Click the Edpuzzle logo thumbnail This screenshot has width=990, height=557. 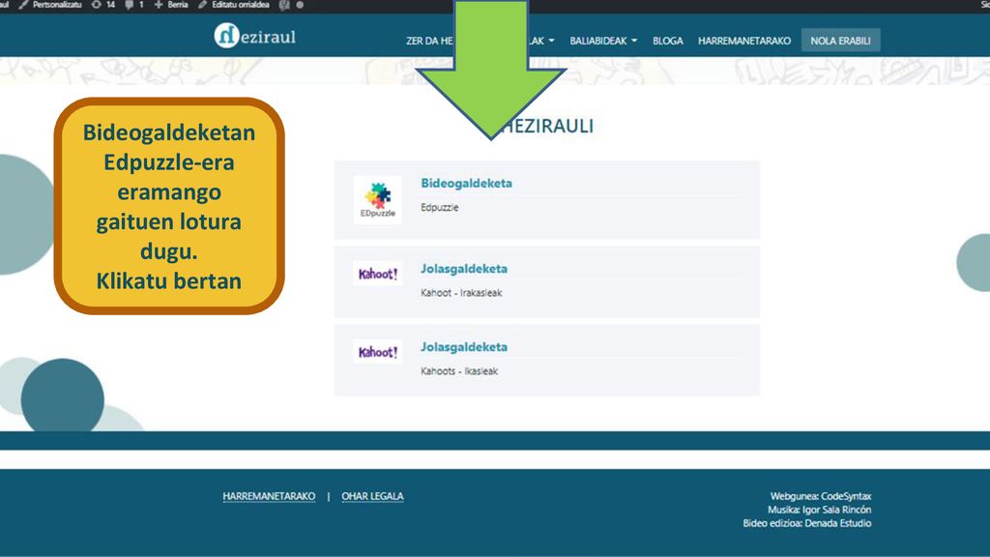click(378, 199)
